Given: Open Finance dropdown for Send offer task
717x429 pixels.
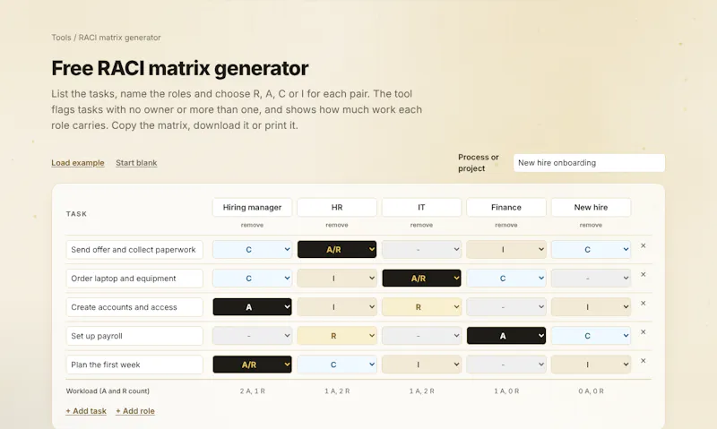Looking at the screenshot, I should pos(506,250).
